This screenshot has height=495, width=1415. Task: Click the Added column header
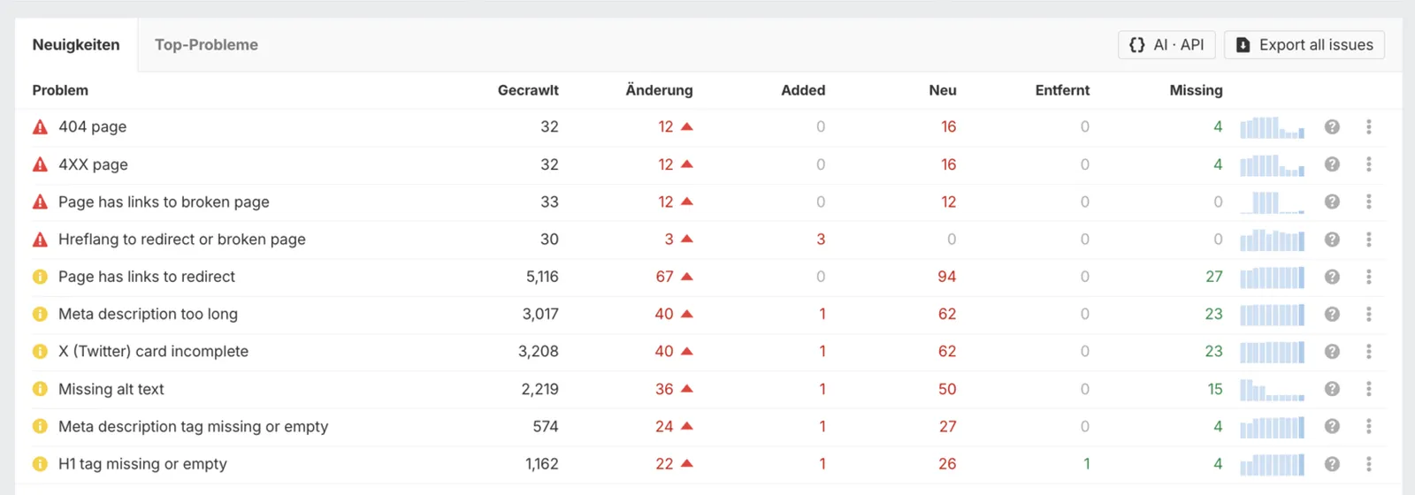point(803,90)
